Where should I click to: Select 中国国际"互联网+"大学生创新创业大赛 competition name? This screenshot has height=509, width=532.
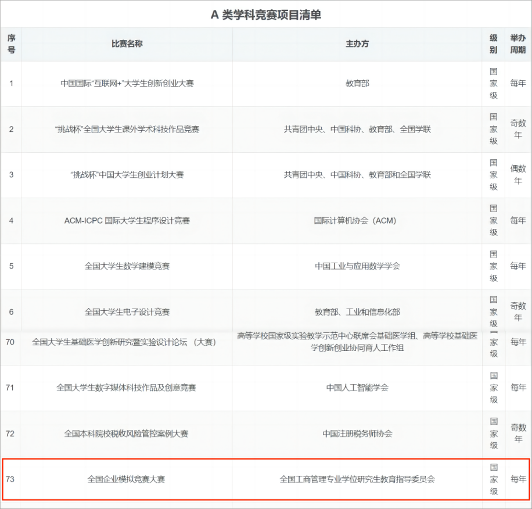tap(127, 84)
